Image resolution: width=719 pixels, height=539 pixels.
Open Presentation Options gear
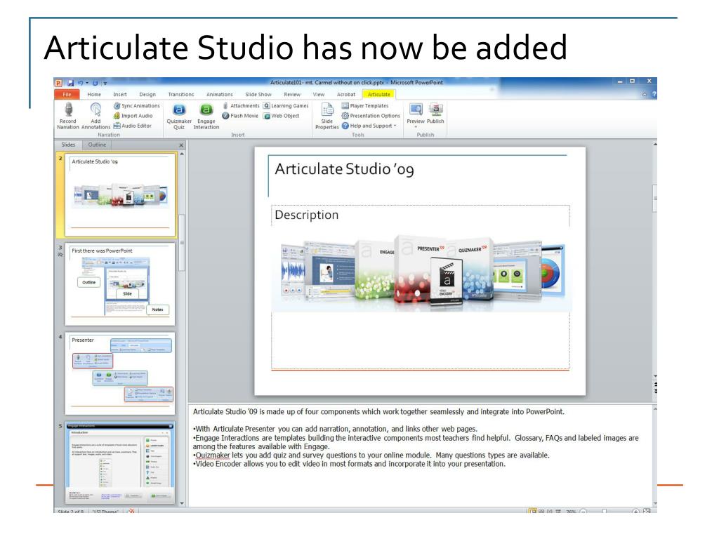(x=345, y=116)
